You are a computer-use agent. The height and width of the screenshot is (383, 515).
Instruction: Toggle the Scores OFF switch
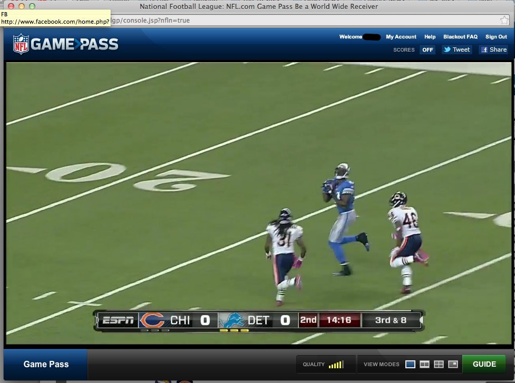427,50
